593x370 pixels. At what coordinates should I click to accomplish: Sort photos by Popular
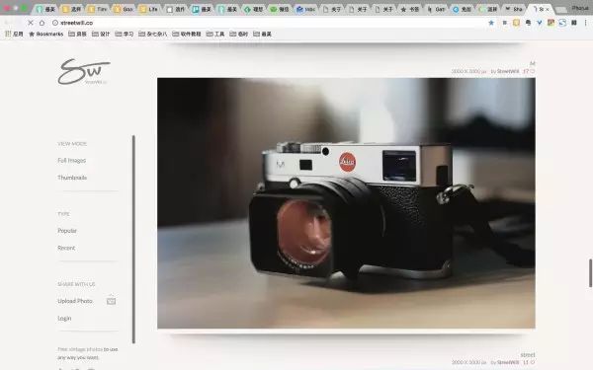click(x=67, y=231)
